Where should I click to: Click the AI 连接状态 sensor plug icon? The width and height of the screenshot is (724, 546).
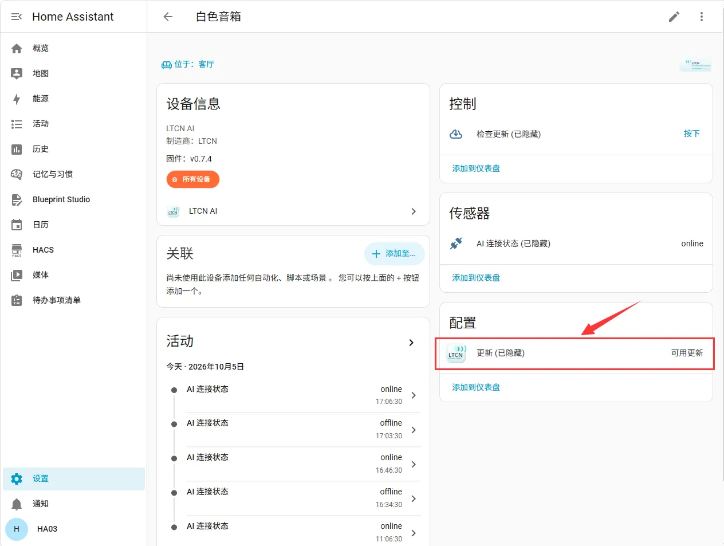click(x=456, y=243)
